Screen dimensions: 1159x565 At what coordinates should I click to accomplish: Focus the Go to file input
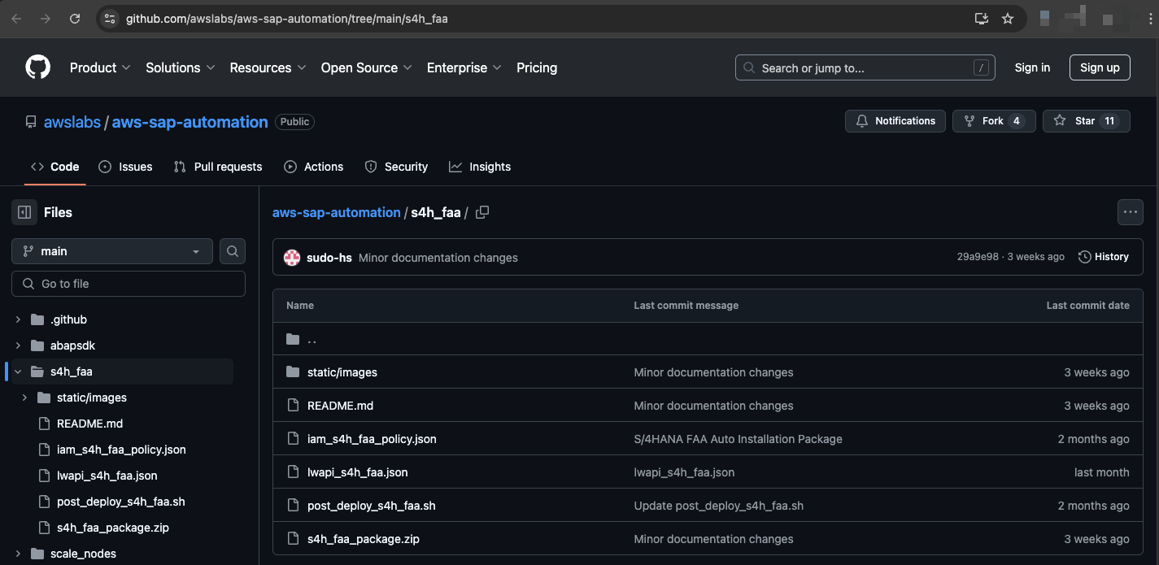click(x=129, y=284)
